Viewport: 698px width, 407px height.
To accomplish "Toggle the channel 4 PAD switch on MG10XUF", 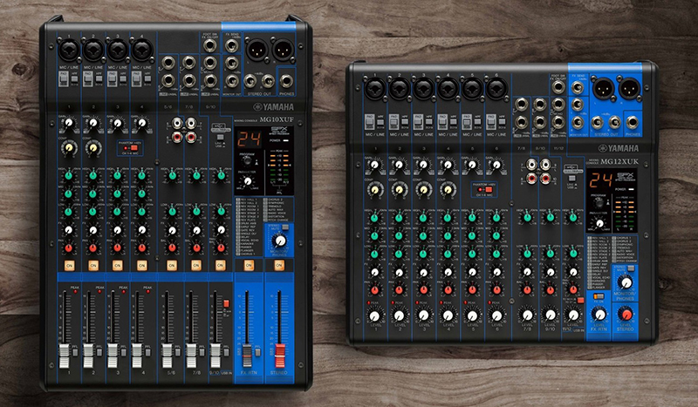I will click(x=137, y=78).
